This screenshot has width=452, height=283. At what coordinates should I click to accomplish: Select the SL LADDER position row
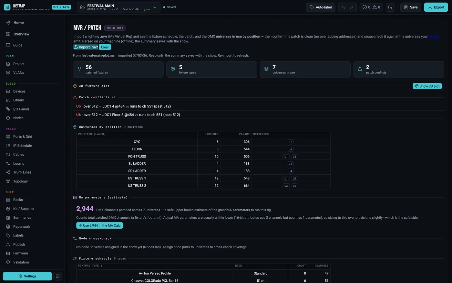tap(203, 164)
